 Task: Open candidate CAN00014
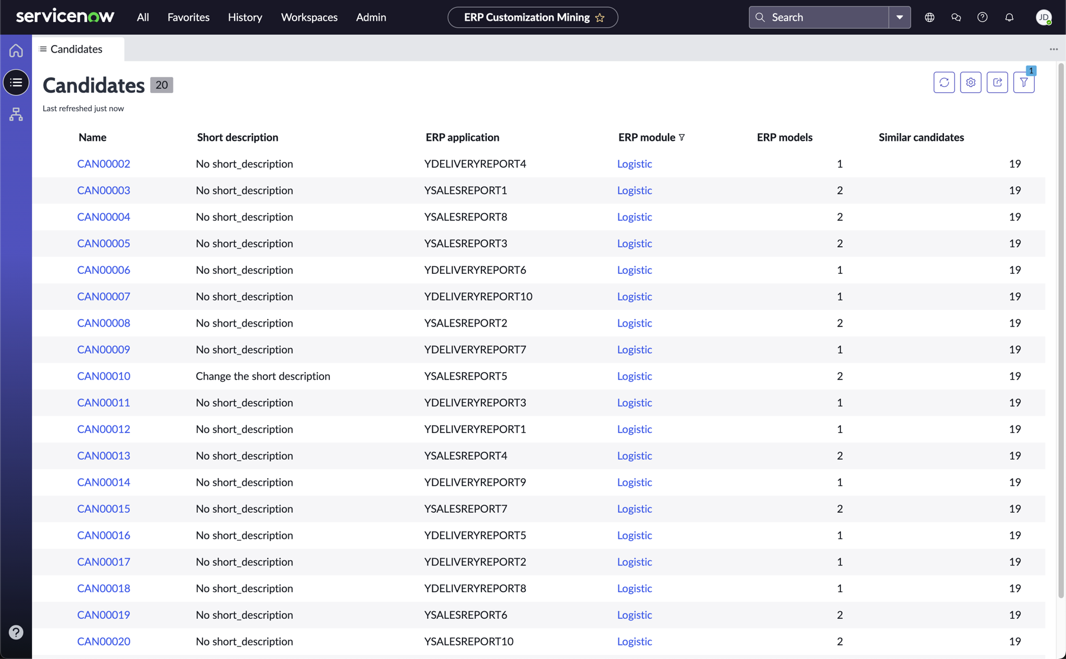click(x=104, y=482)
